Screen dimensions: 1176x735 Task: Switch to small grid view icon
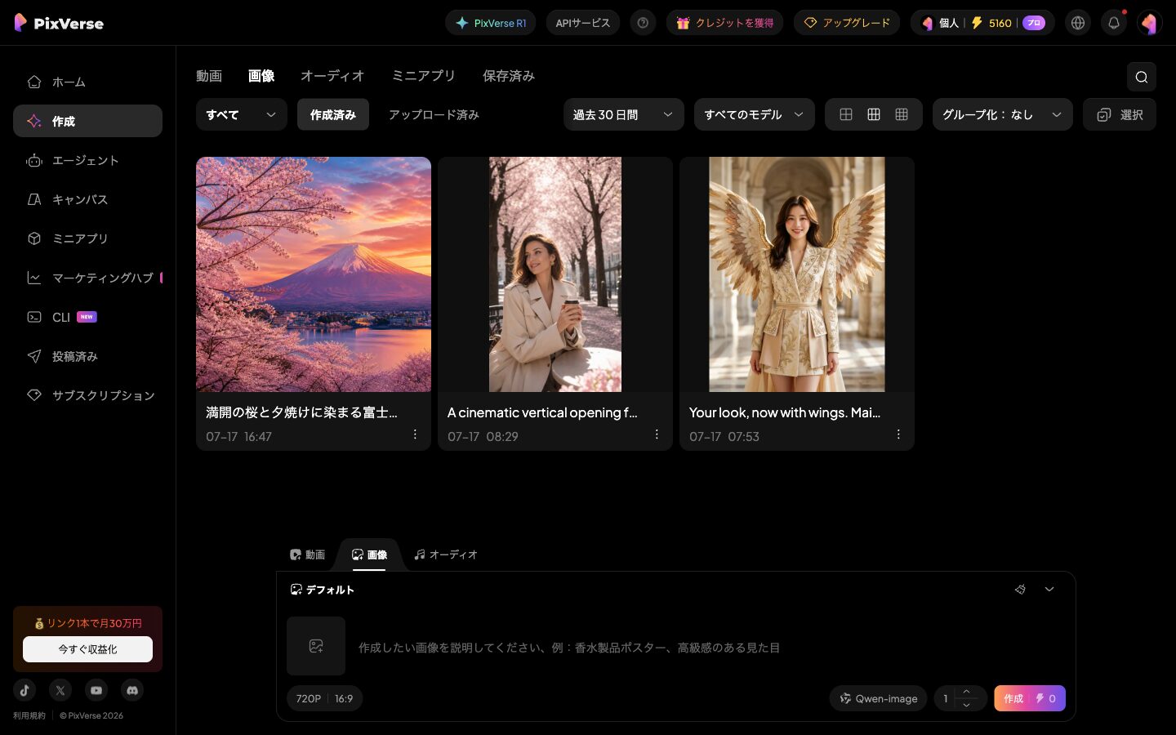point(902,114)
